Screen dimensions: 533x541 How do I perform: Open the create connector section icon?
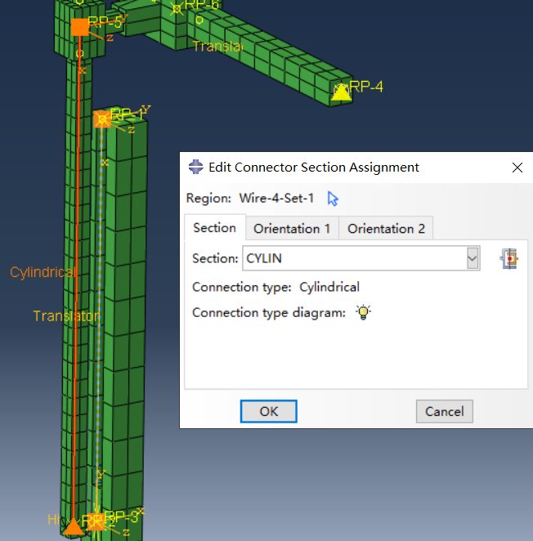coord(511,259)
